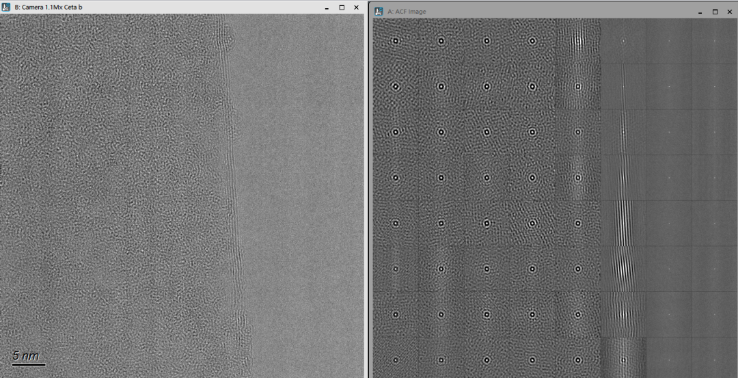Close the Camera 1.1Mx Ceta b window
Screen dimensions: 738x378
point(356,7)
